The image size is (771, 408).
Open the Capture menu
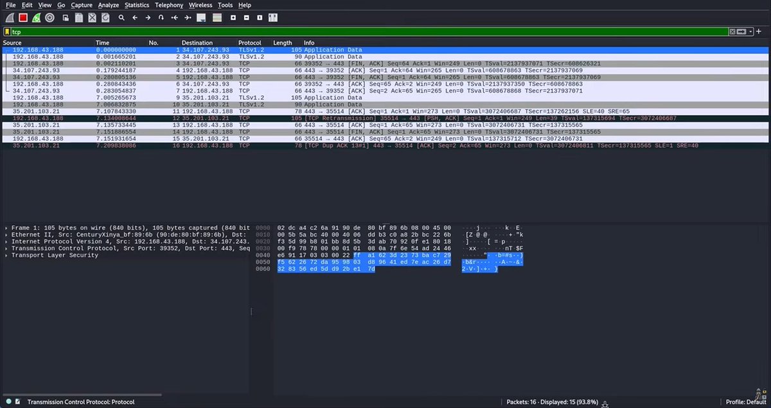[x=82, y=4]
